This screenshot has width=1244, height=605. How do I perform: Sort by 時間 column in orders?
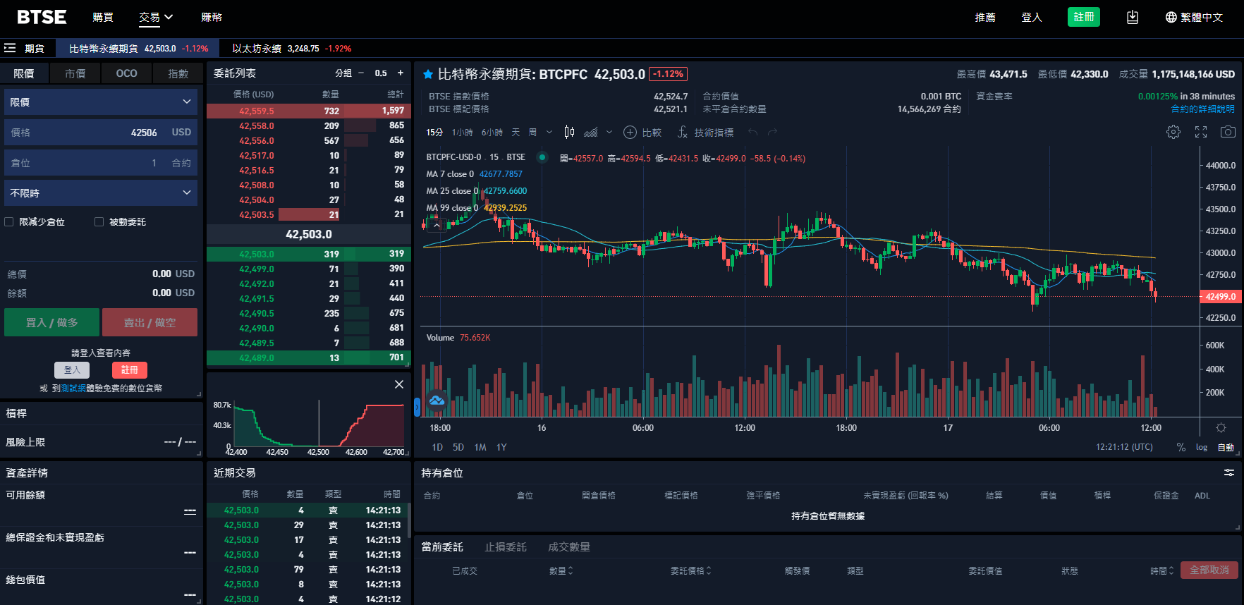click(1162, 570)
